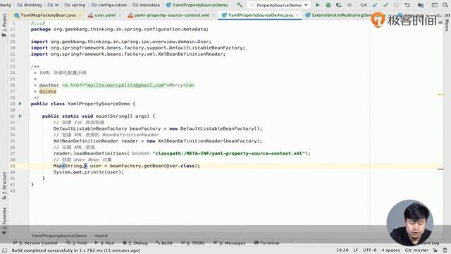Screen dimensions: 451x254
Task: Open the Build tool window
Action: tap(164, 243)
